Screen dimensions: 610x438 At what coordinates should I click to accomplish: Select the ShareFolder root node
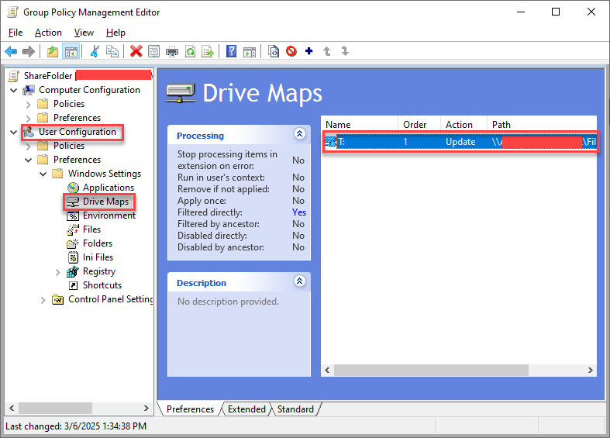pos(48,76)
